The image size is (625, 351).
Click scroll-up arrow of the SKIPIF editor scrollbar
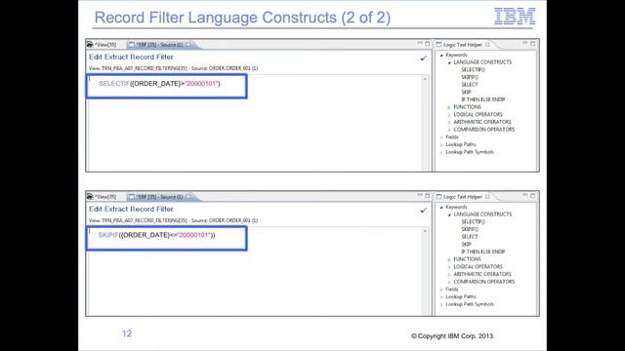pyautogui.click(x=426, y=231)
